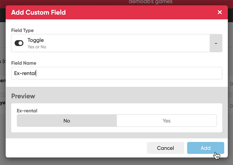Focus the Field Name text input
The image size is (233, 165).
(x=116, y=73)
